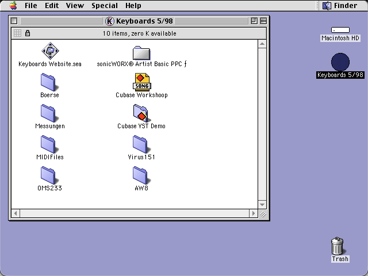Click the 'Keyboards 5/98' window title text
This screenshot has width=368, height=276.
144,21
